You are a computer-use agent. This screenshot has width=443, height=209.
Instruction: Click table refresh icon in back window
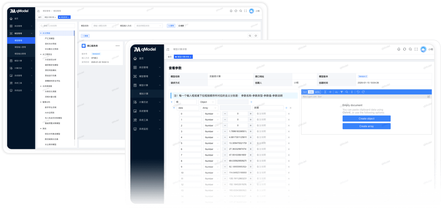pyautogui.click(x=256, y=36)
